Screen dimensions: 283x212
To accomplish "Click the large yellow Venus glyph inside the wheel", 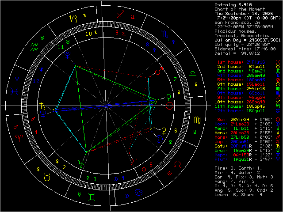I will (164, 131).
